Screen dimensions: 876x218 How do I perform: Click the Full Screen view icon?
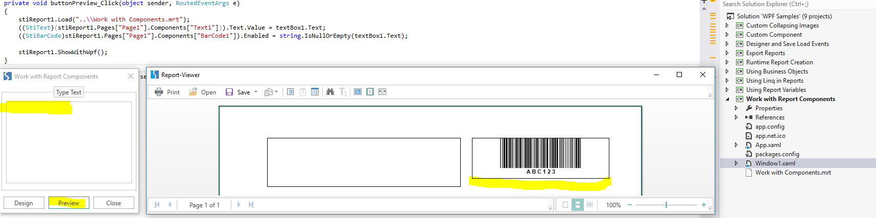358,92
